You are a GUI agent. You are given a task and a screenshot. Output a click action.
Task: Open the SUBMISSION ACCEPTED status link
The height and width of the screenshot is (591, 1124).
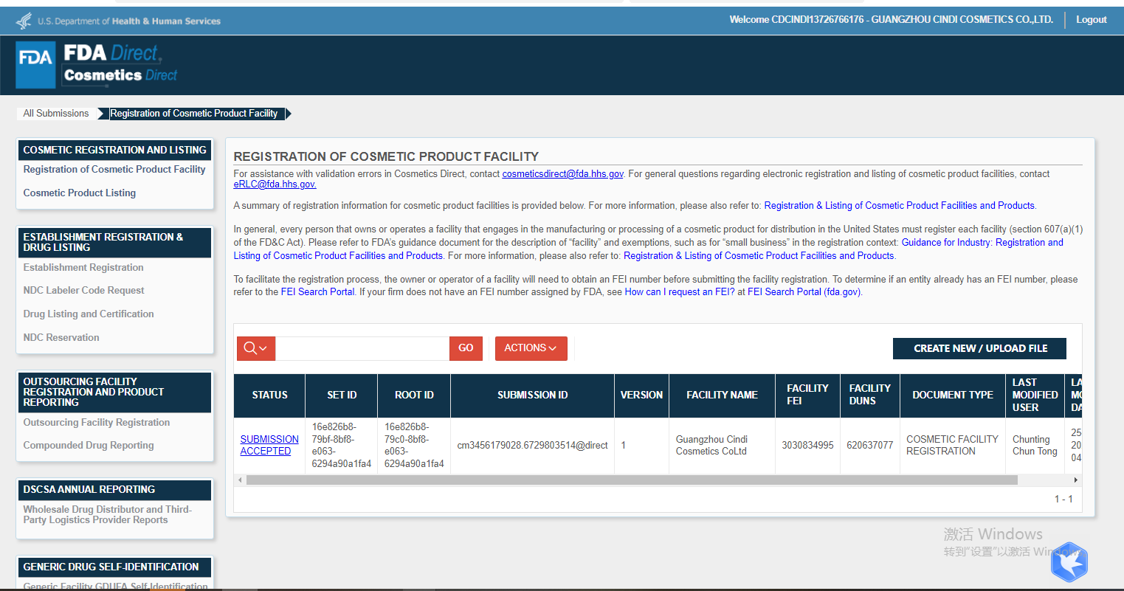pos(269,445)
